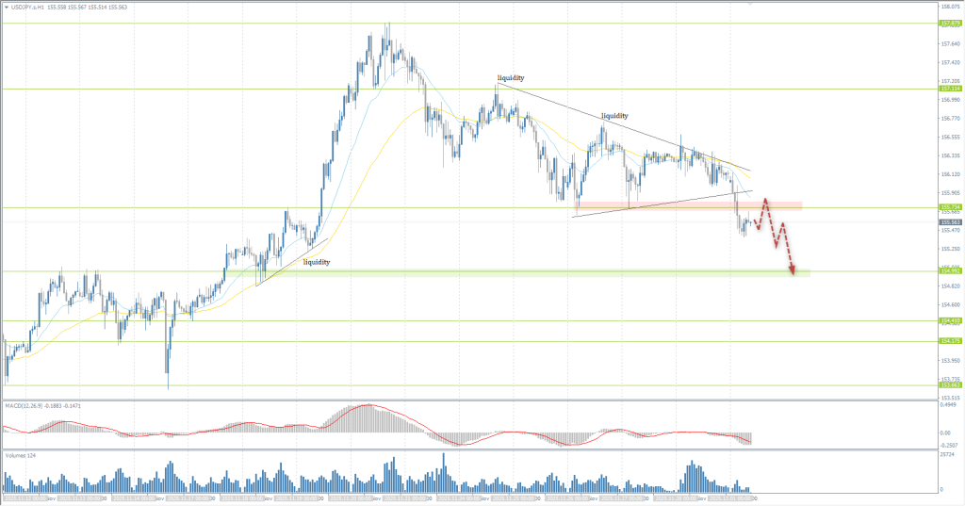Click the 154.410 horizontal level label
This screenshot has height=506, width=965.
[x=948, y=320]
